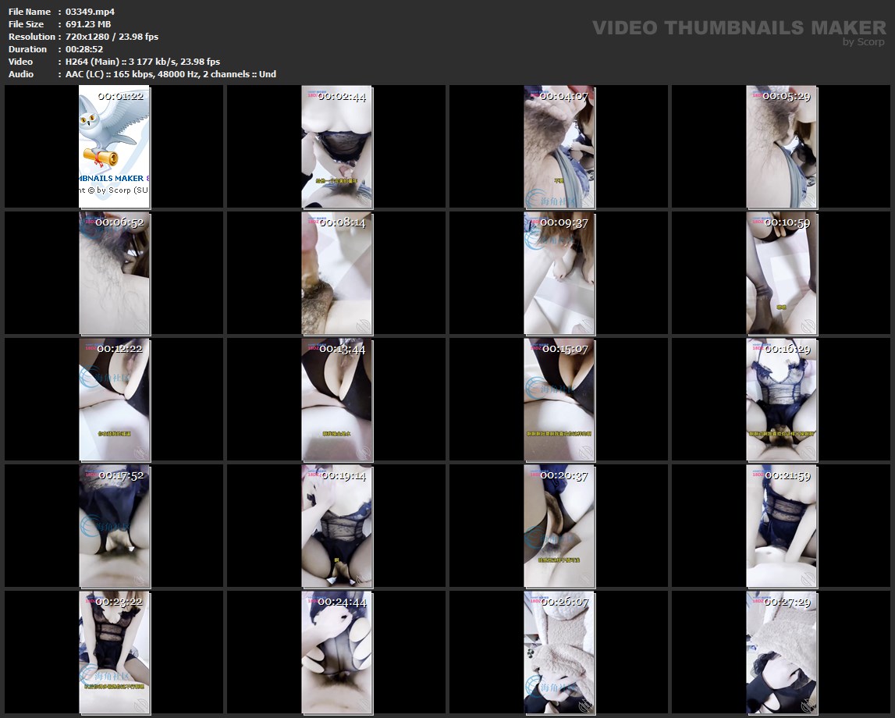Image resolution: width=895 pixels, height=718 pixels.
Task: Open the thumbnail at 00:09:37
Action: tap(559, 273)
